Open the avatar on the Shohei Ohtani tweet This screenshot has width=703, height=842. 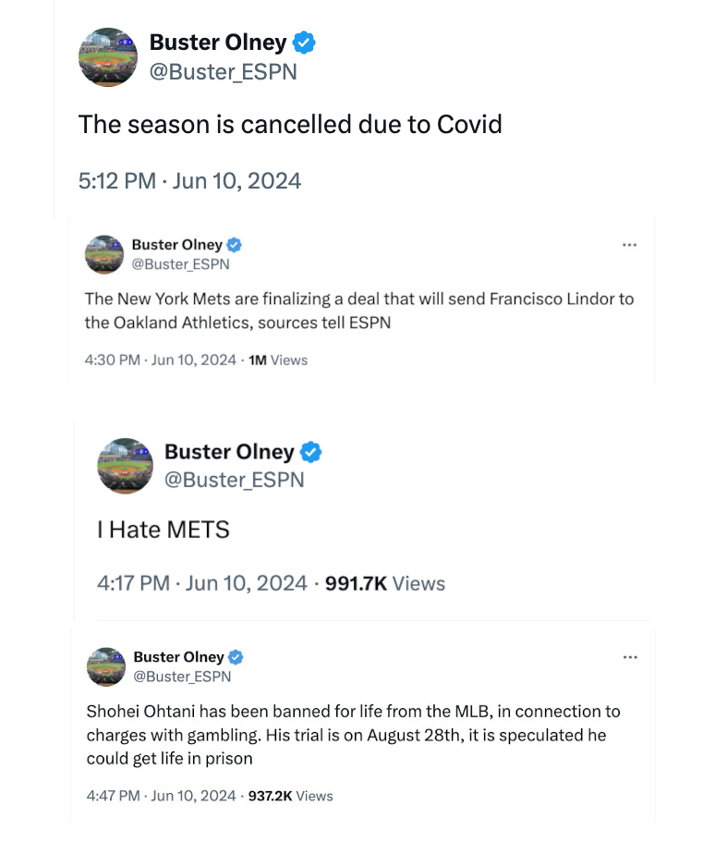pyautogui.click(x=106, y=667)
